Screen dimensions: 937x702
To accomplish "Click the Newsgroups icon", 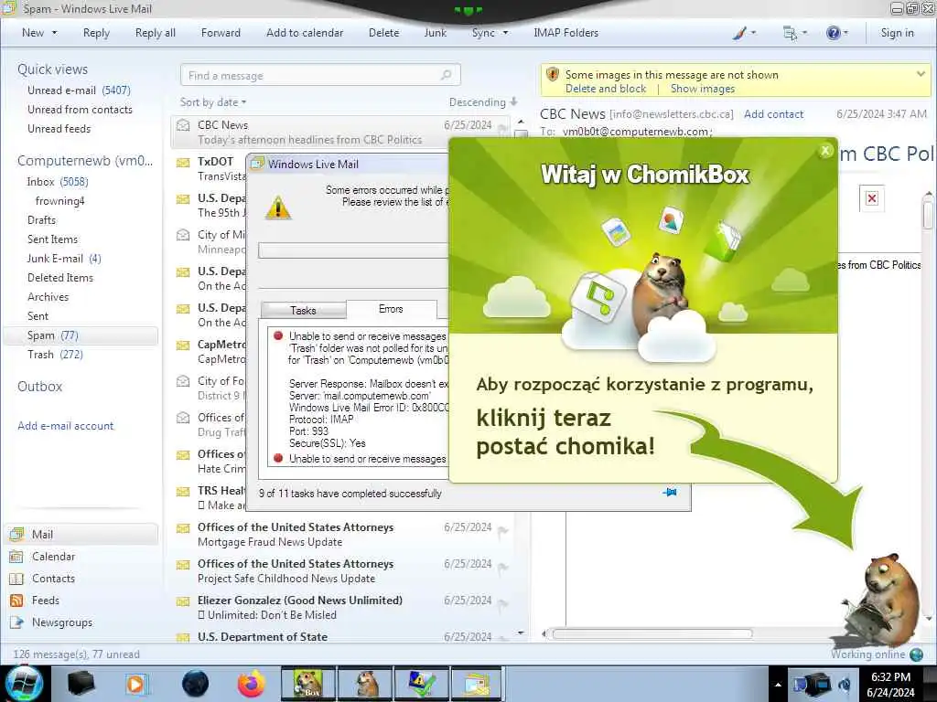I will click(x=16, y=622).
